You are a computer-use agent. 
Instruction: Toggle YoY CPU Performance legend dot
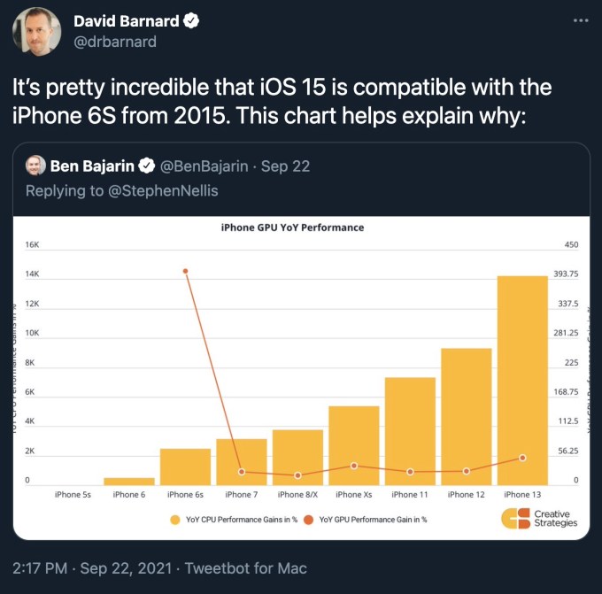(174, 520)
